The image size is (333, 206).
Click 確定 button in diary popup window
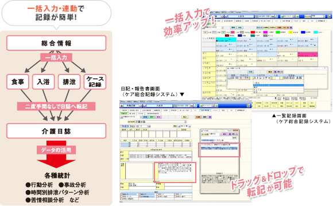(x=224, y=134)
